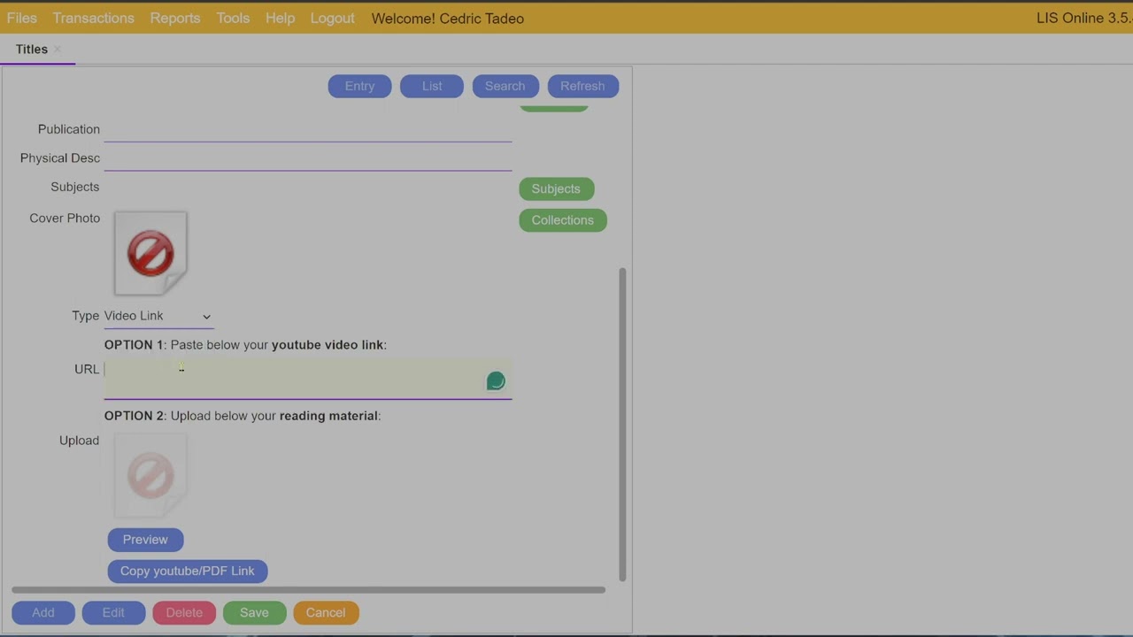The height and width of the screenshot is (637, 1133).
Task: Click the 'OPTION 1' instruction text
Action: [x=245, y=345]
